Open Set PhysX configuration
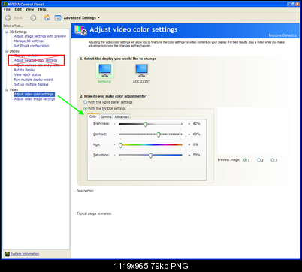 point(32,46)
